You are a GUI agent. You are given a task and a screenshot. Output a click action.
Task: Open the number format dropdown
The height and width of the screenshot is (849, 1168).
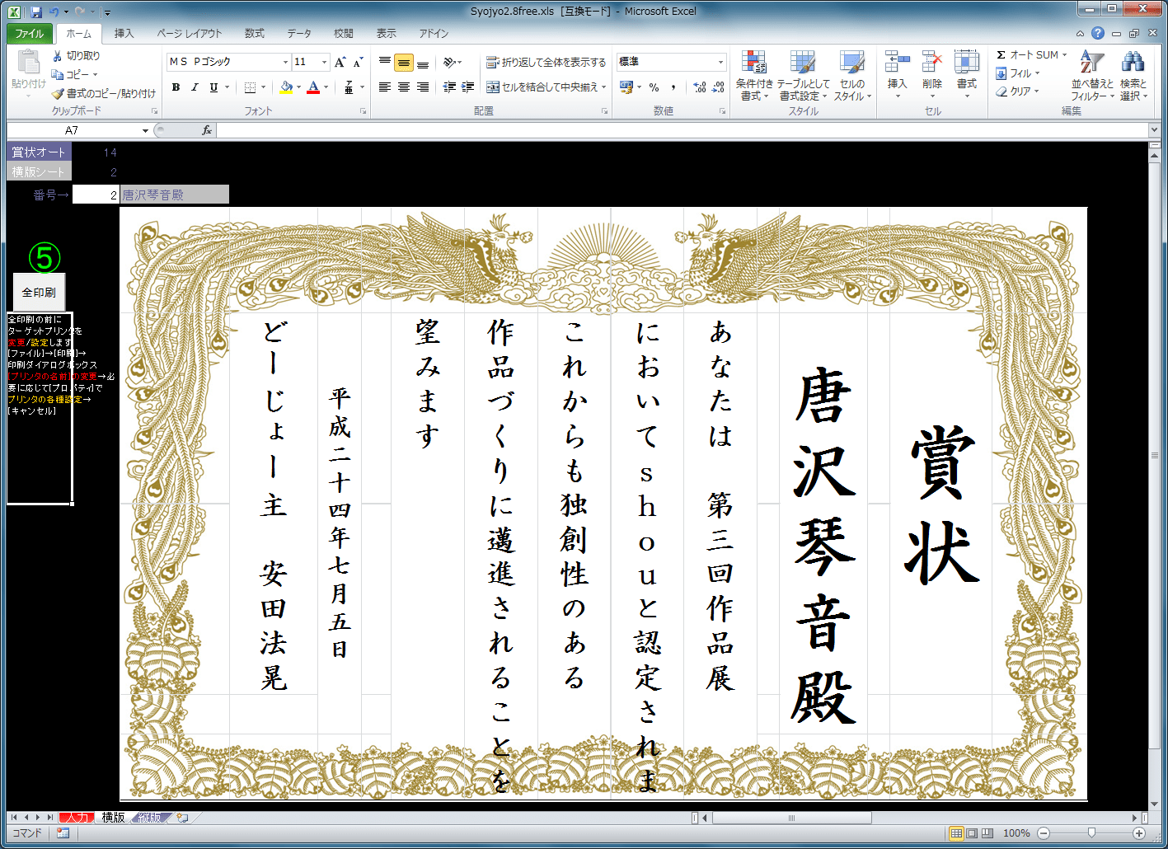click(x=720, y=63)
